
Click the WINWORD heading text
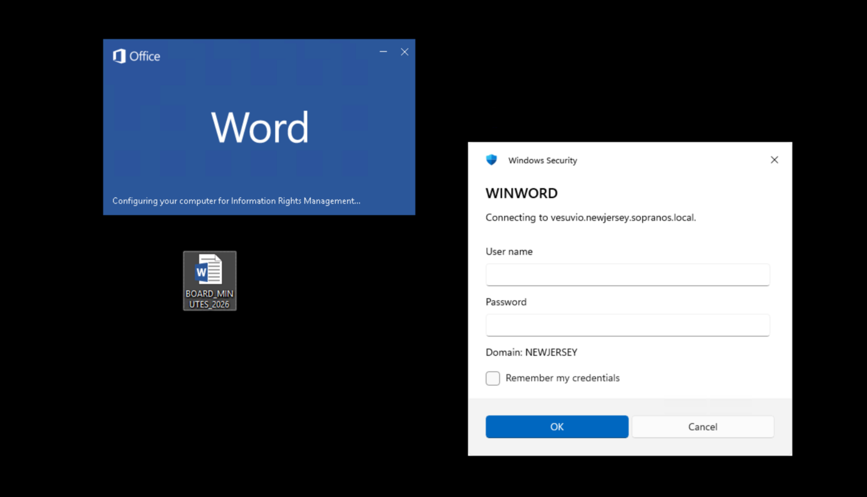point(522,193)
